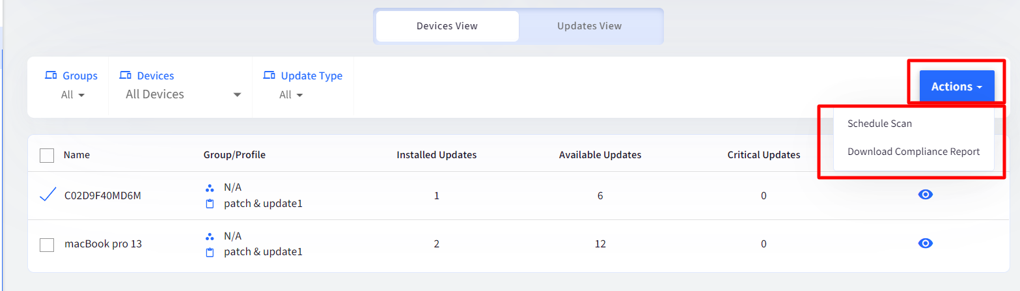Expand the Groups All dropdown
Screen dimensions: 1020x291
(x=73, y=95)
